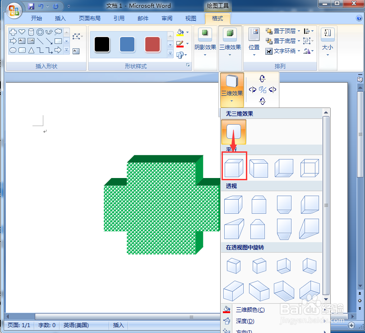
Task: Click the Office button logo
Action: 14,11
